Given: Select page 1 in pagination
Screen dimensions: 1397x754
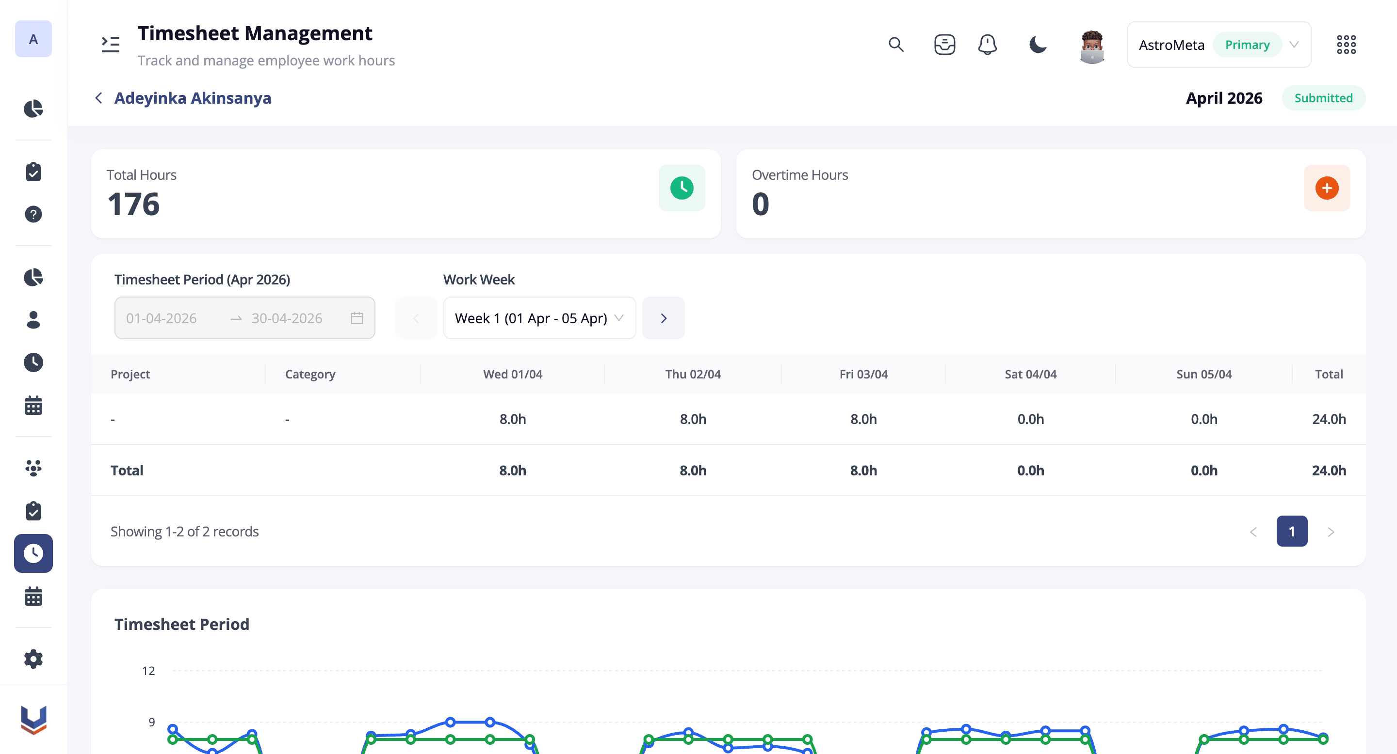Looking at the screenshot, I should point(1292,532).
